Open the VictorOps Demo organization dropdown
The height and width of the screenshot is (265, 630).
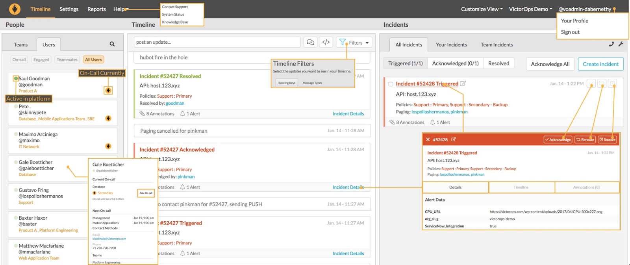[x=531, y=9]
